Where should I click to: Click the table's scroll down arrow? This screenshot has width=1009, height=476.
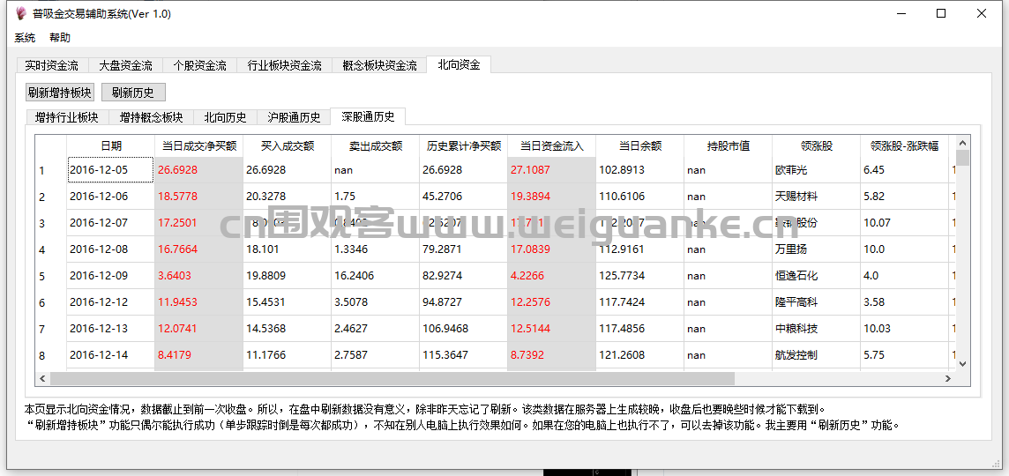[962, 363]
